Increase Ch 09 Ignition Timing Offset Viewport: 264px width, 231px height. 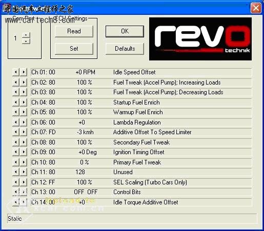tap(24, 152)
